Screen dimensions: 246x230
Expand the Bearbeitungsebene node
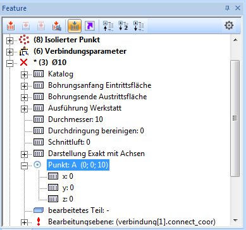[25, 222]
